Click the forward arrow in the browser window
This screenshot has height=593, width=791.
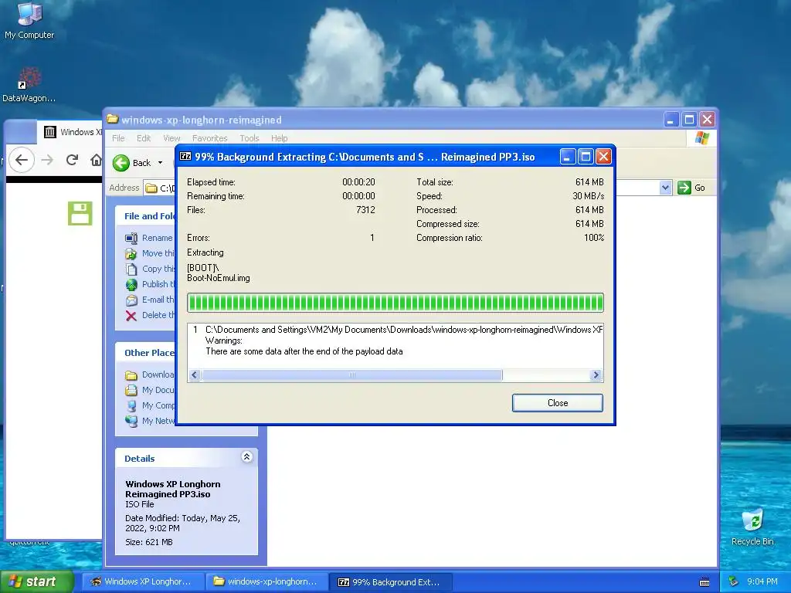point(47,161)
